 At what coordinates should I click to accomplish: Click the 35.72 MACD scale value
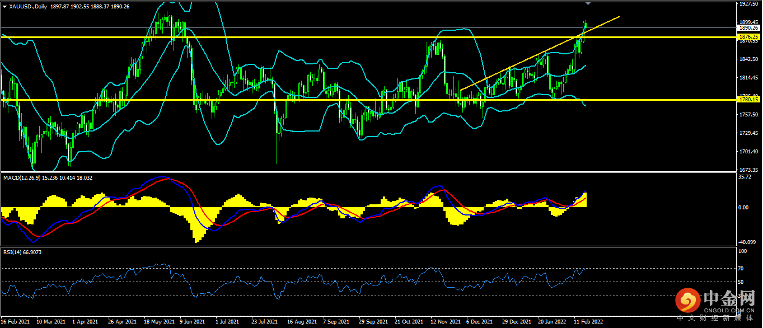pos(745,176)
